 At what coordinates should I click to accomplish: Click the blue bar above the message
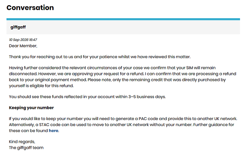(x=123, y=19)
